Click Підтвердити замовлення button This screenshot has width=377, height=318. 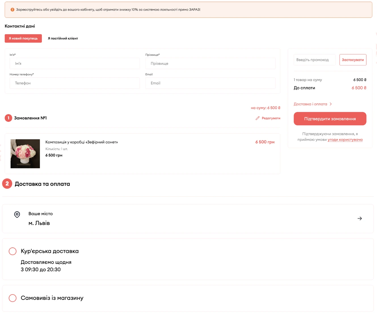330,119
